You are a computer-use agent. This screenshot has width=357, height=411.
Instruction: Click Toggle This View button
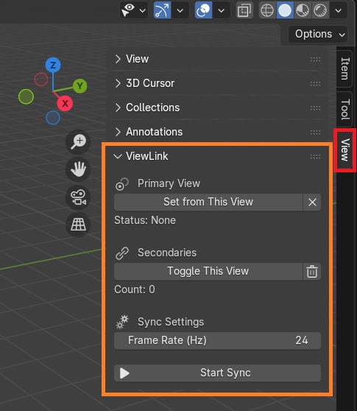point(208,271)
